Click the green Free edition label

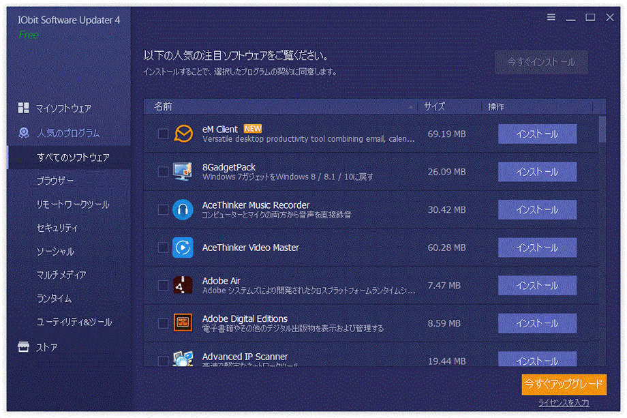tap(29, 35)
